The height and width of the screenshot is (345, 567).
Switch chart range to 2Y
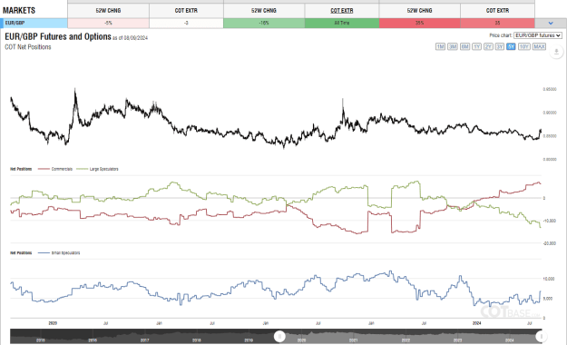488,46
